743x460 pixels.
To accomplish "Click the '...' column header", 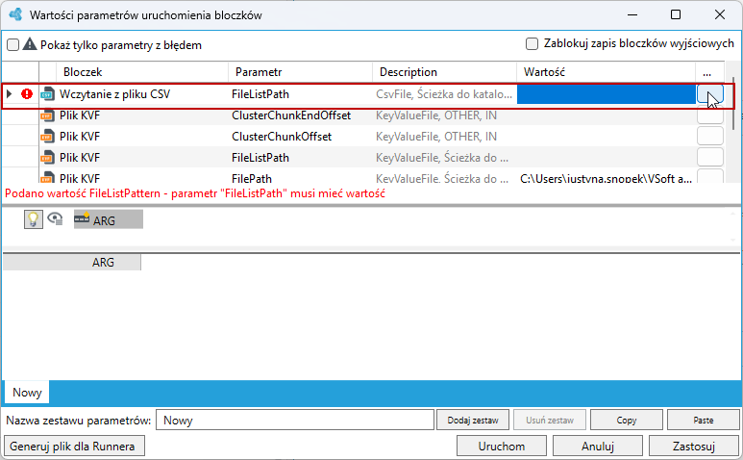I will tap(709, 72).
